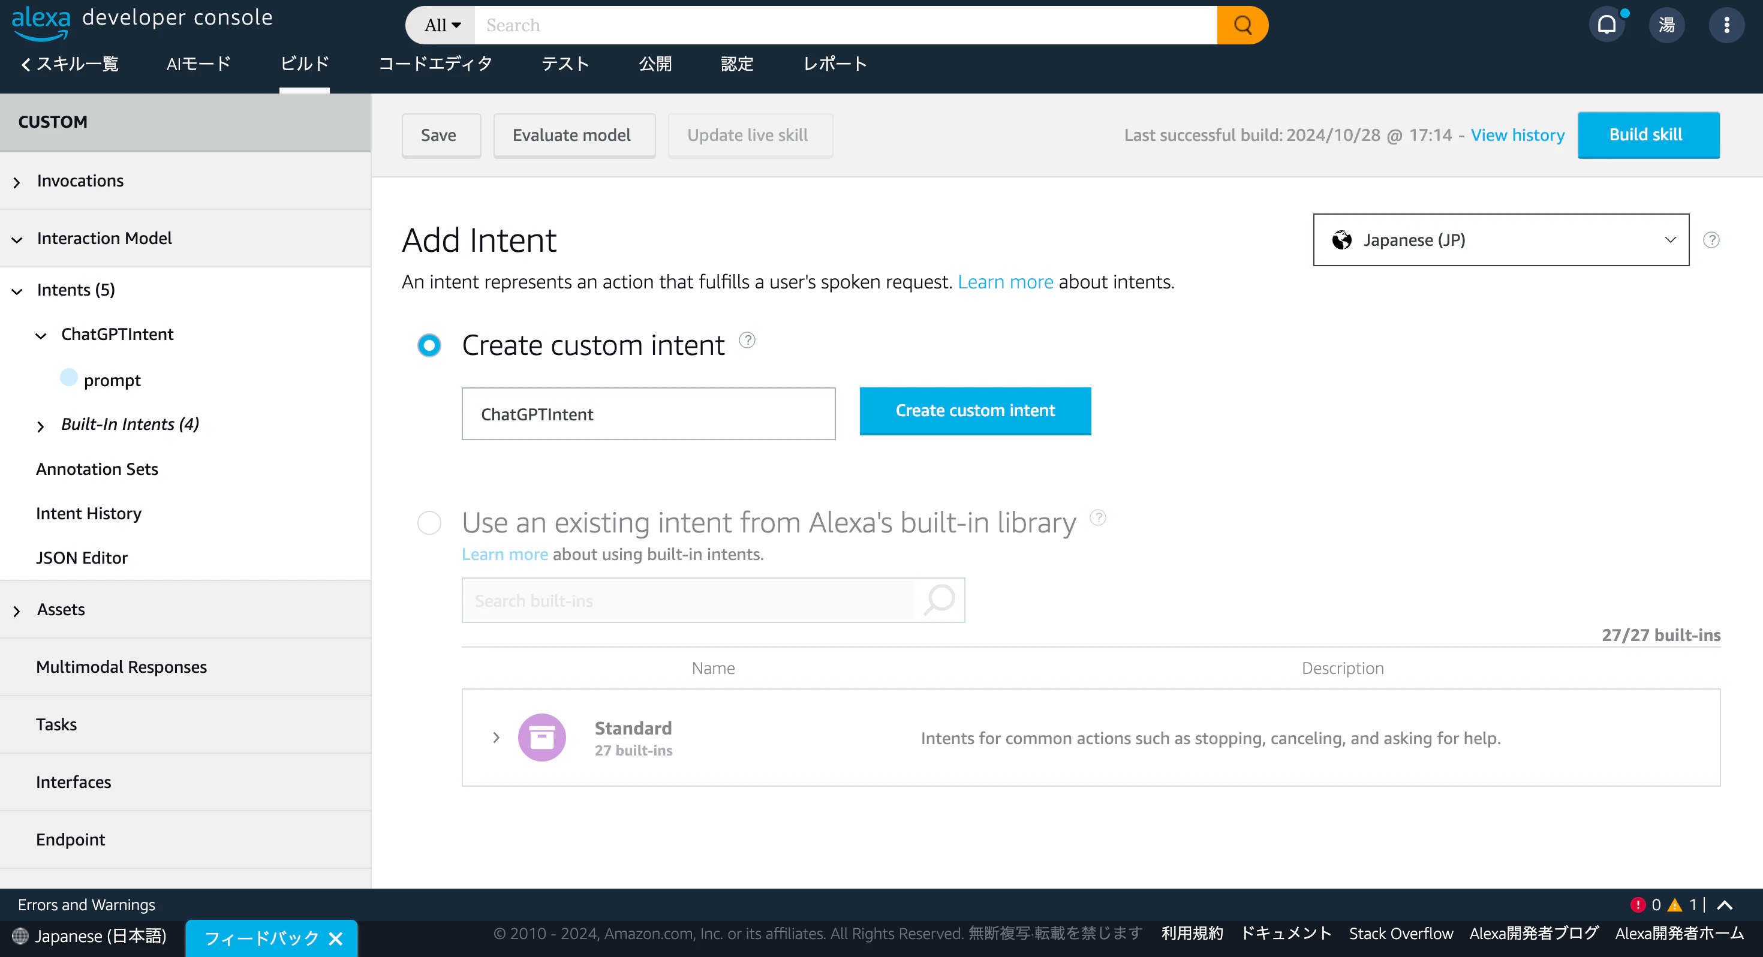Image resolution: width=1763 pixels, height=957 pixels.
Task: Expand the Standard built-ins row
Action: pyautogui.click(x=496, y=738)
